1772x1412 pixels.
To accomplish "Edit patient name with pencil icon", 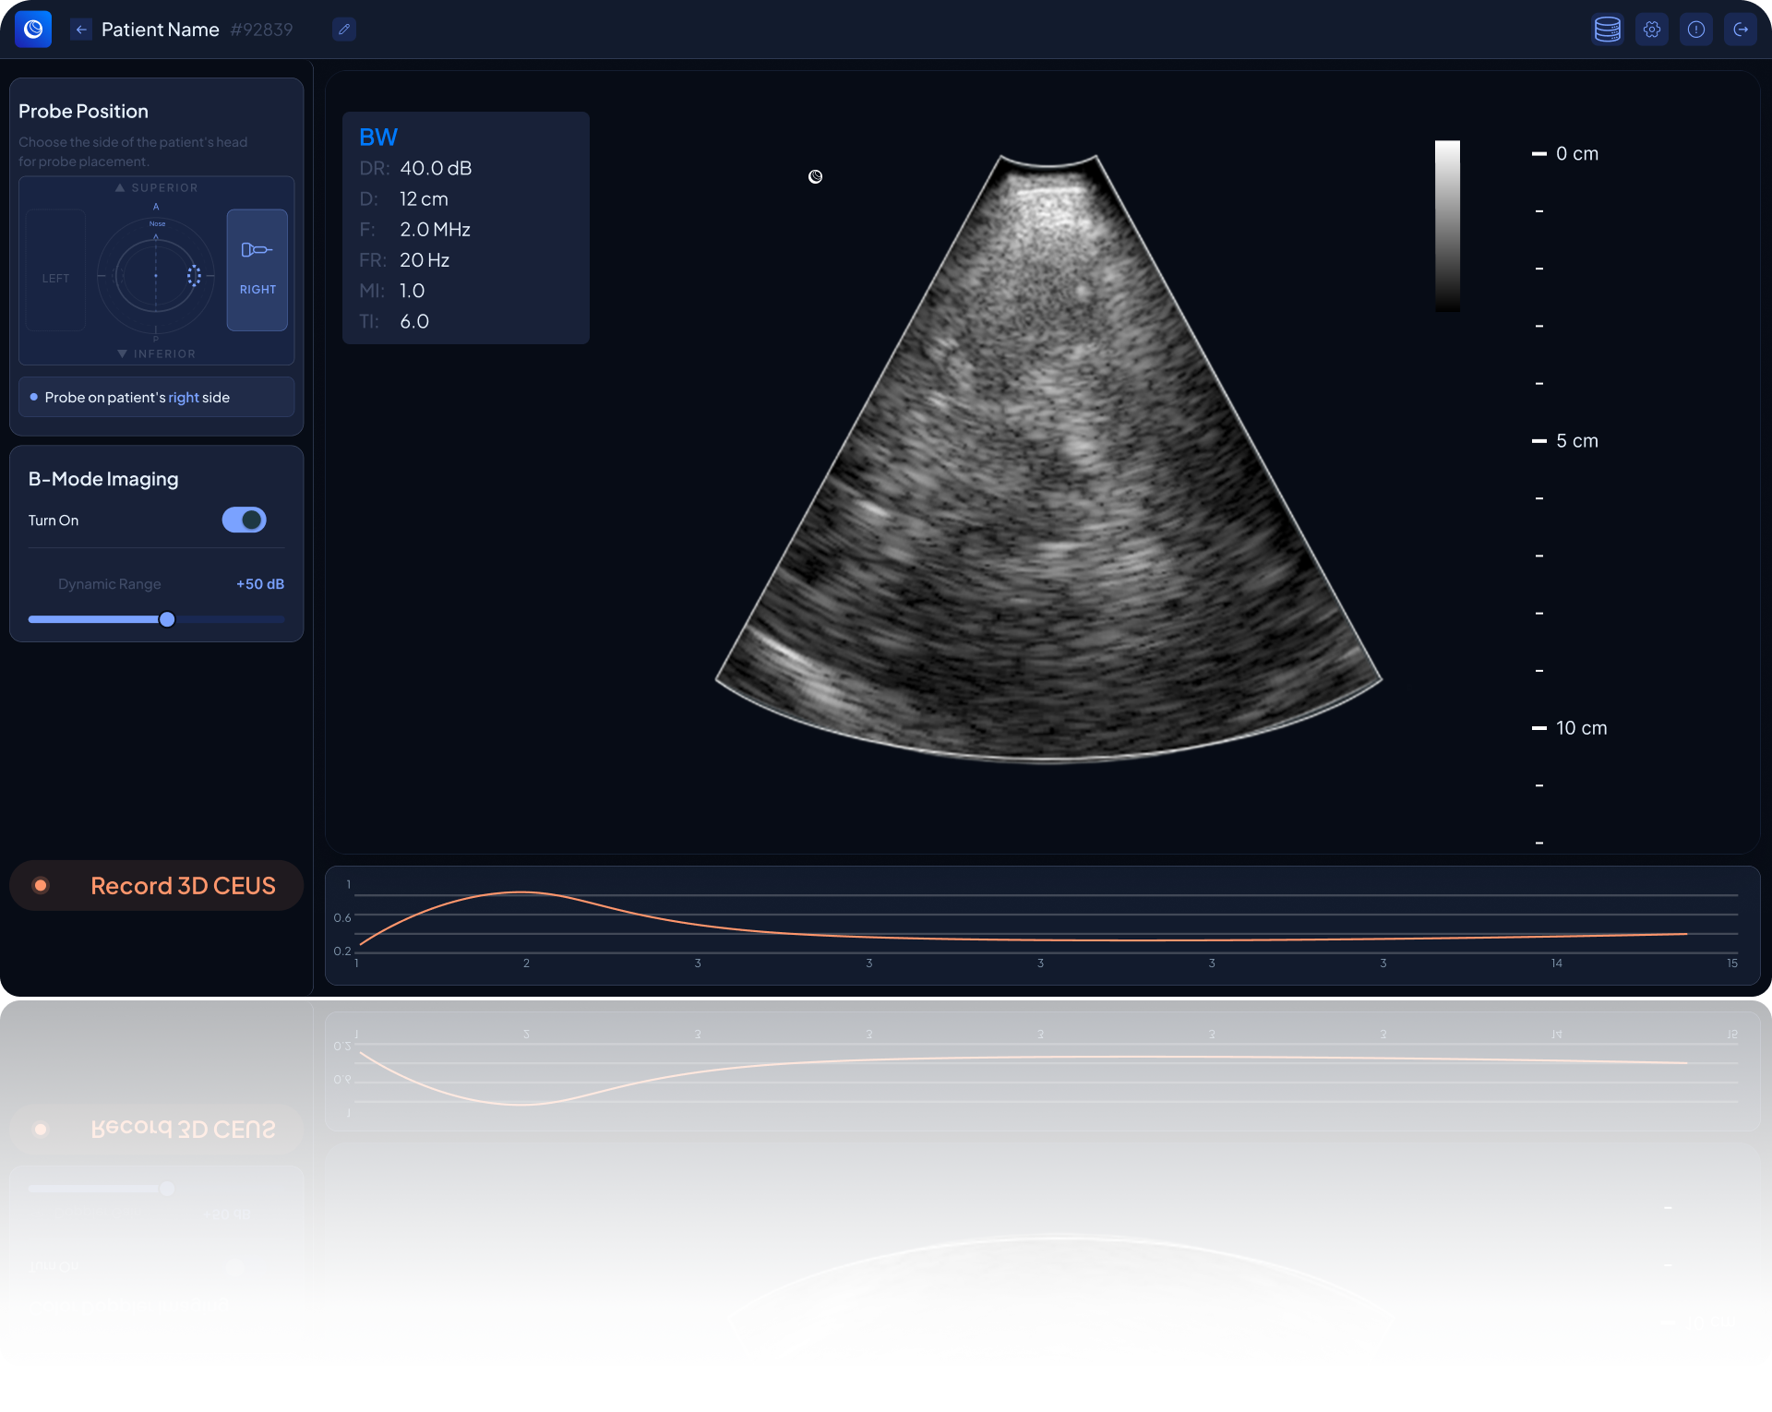I will pos(344,30).
